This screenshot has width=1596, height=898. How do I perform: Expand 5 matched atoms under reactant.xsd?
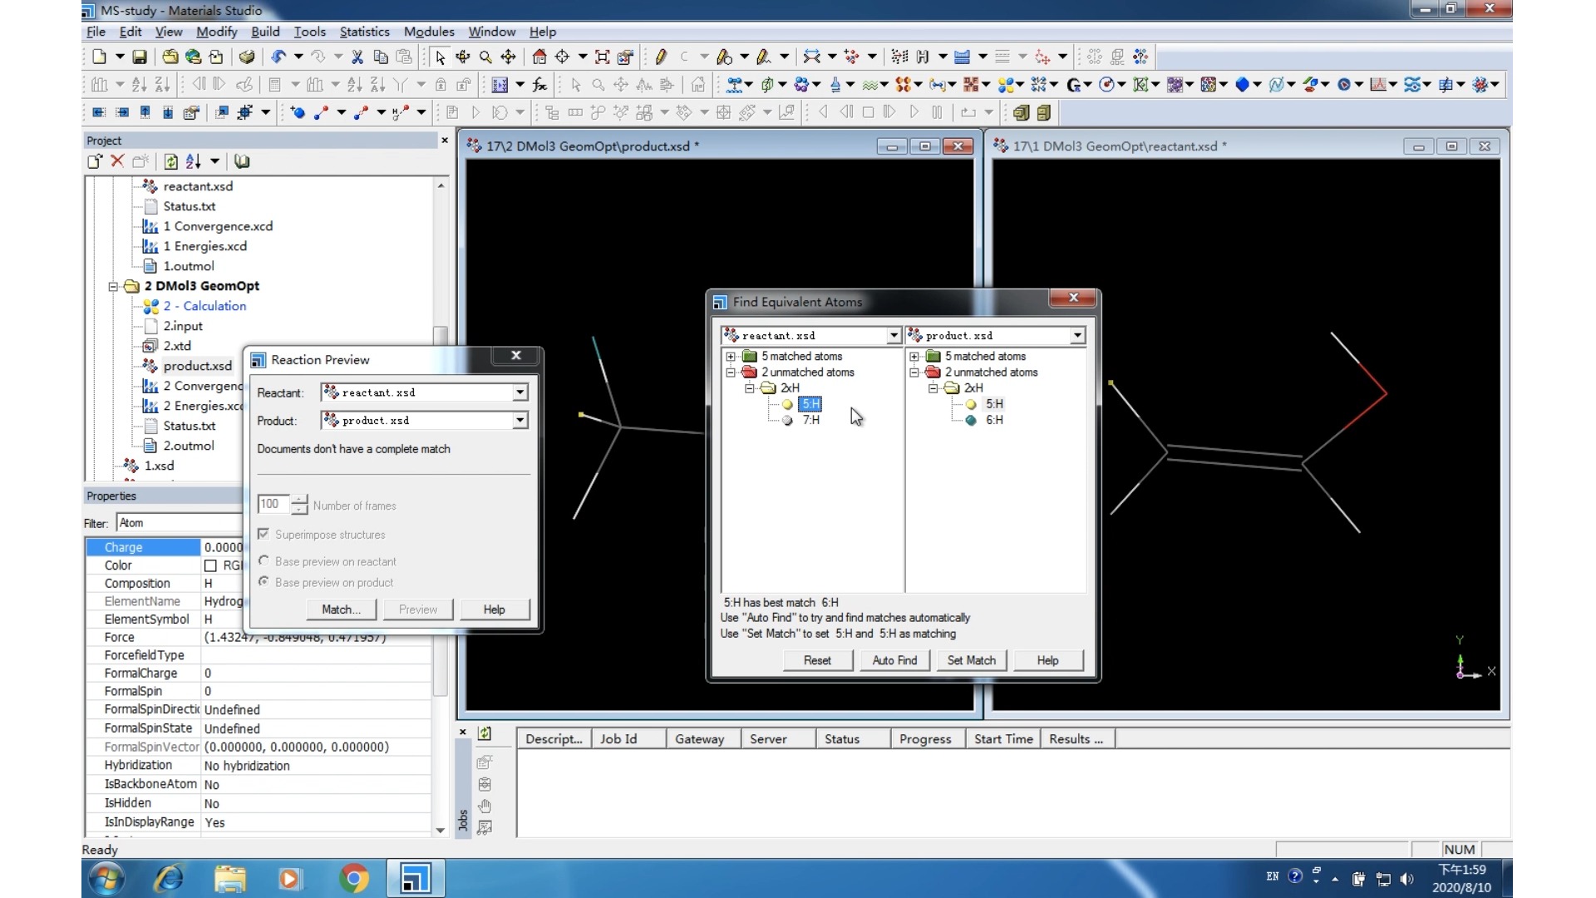[x=731, y=356]
